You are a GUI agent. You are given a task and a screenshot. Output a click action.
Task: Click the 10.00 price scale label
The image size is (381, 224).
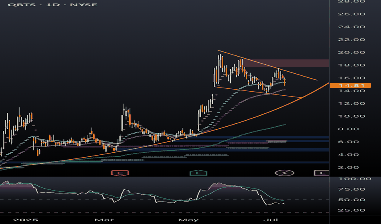point(351,116)
